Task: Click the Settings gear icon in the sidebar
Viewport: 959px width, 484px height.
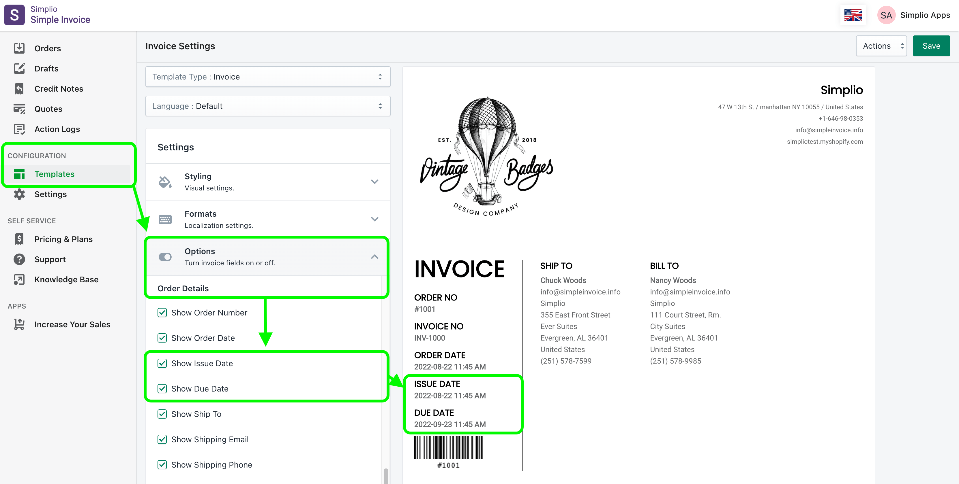Action: click(x=19, y=194)
